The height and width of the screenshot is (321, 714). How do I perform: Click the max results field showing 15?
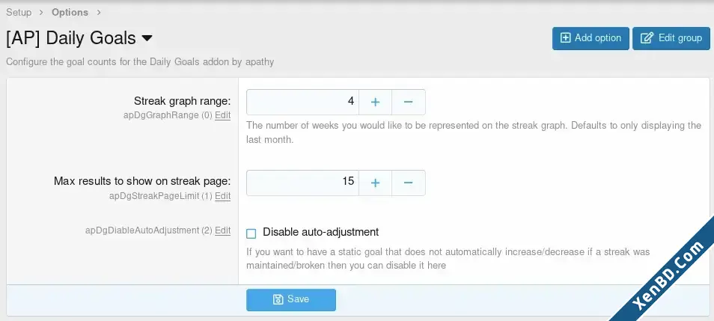302,183
